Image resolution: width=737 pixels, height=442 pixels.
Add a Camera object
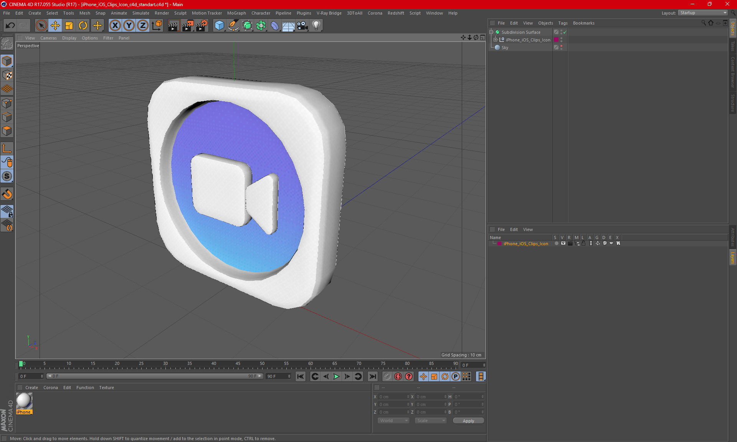[302, 25]
